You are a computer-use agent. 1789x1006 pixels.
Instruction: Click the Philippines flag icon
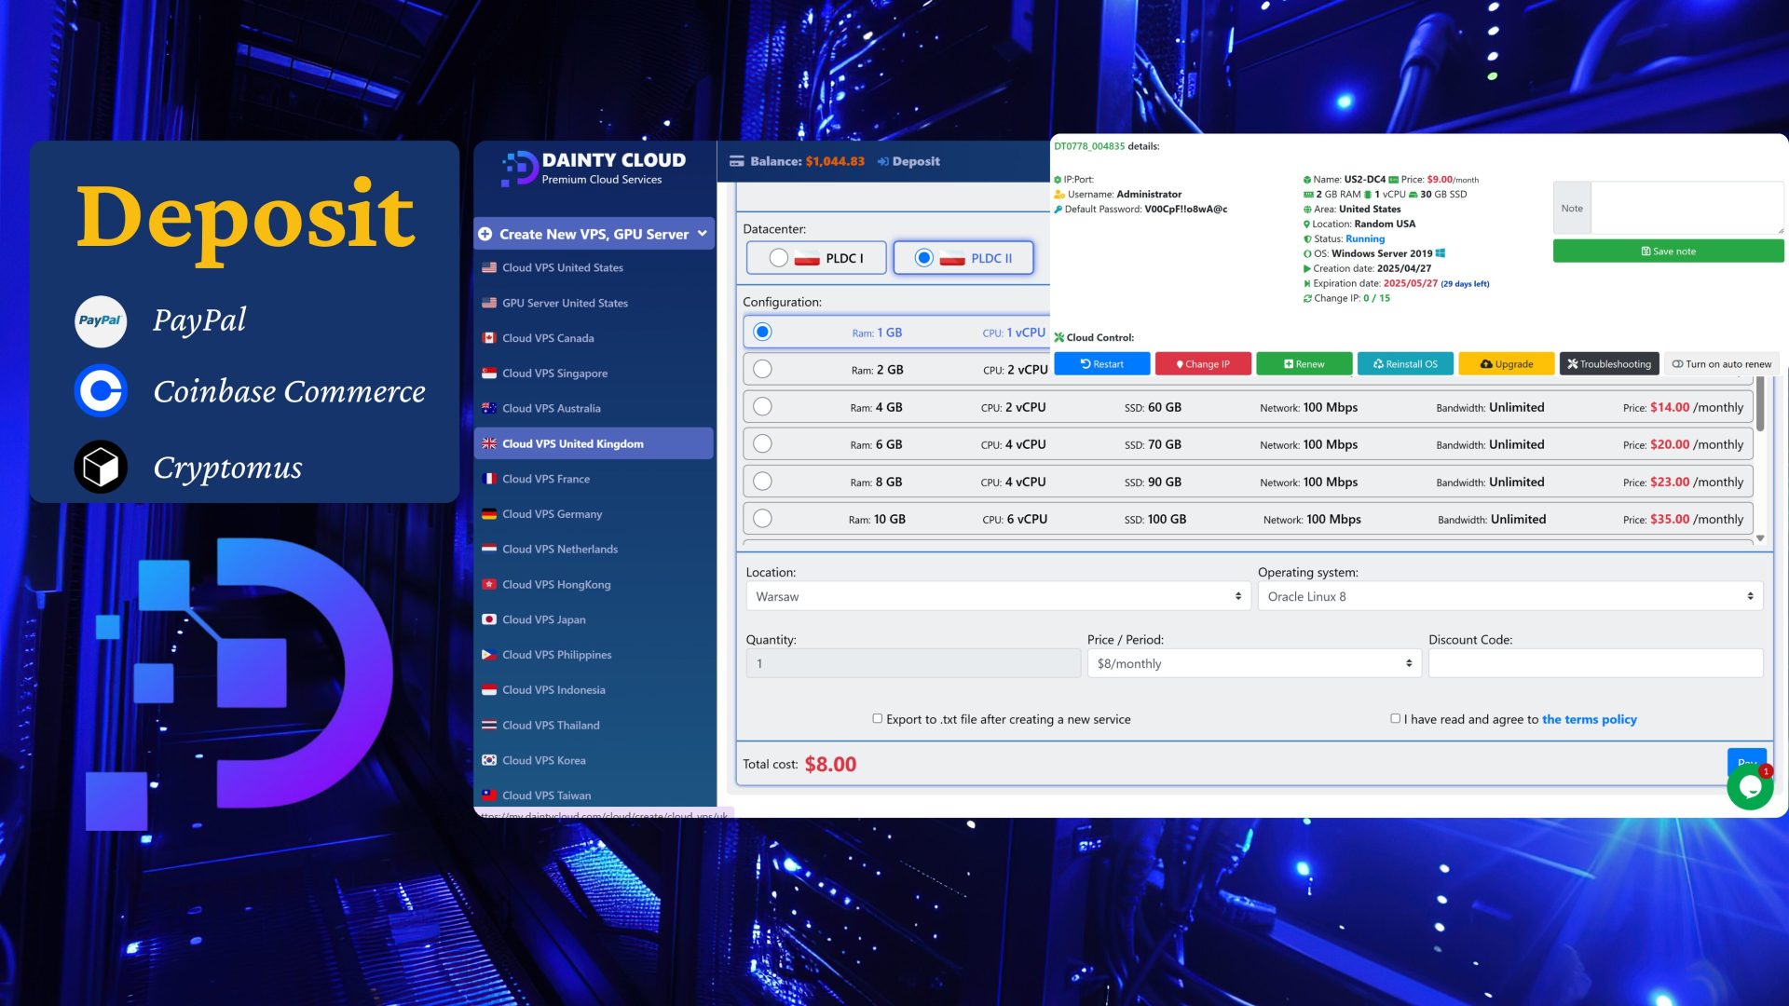[489, 655]
